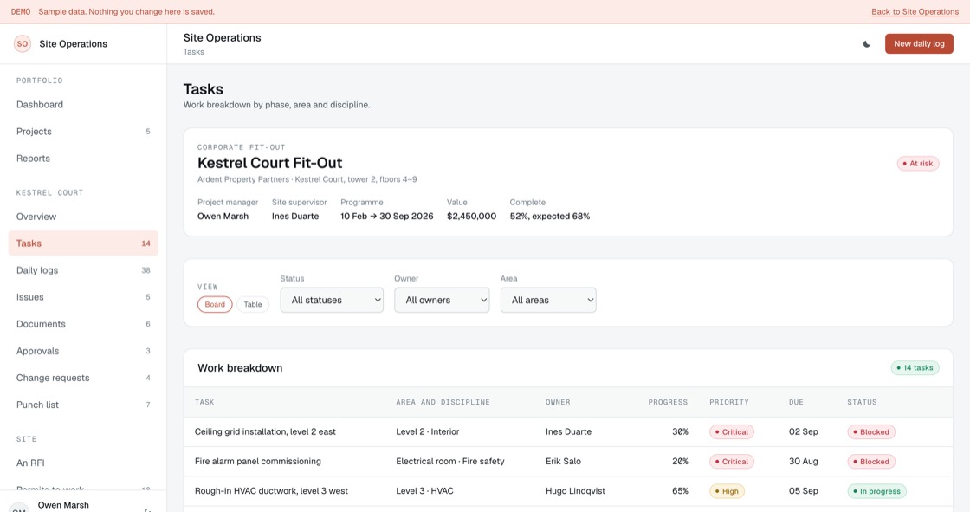Viewport: 970px width, 512px height.
Task: Click owner Erik Salo
Action: 563,462
